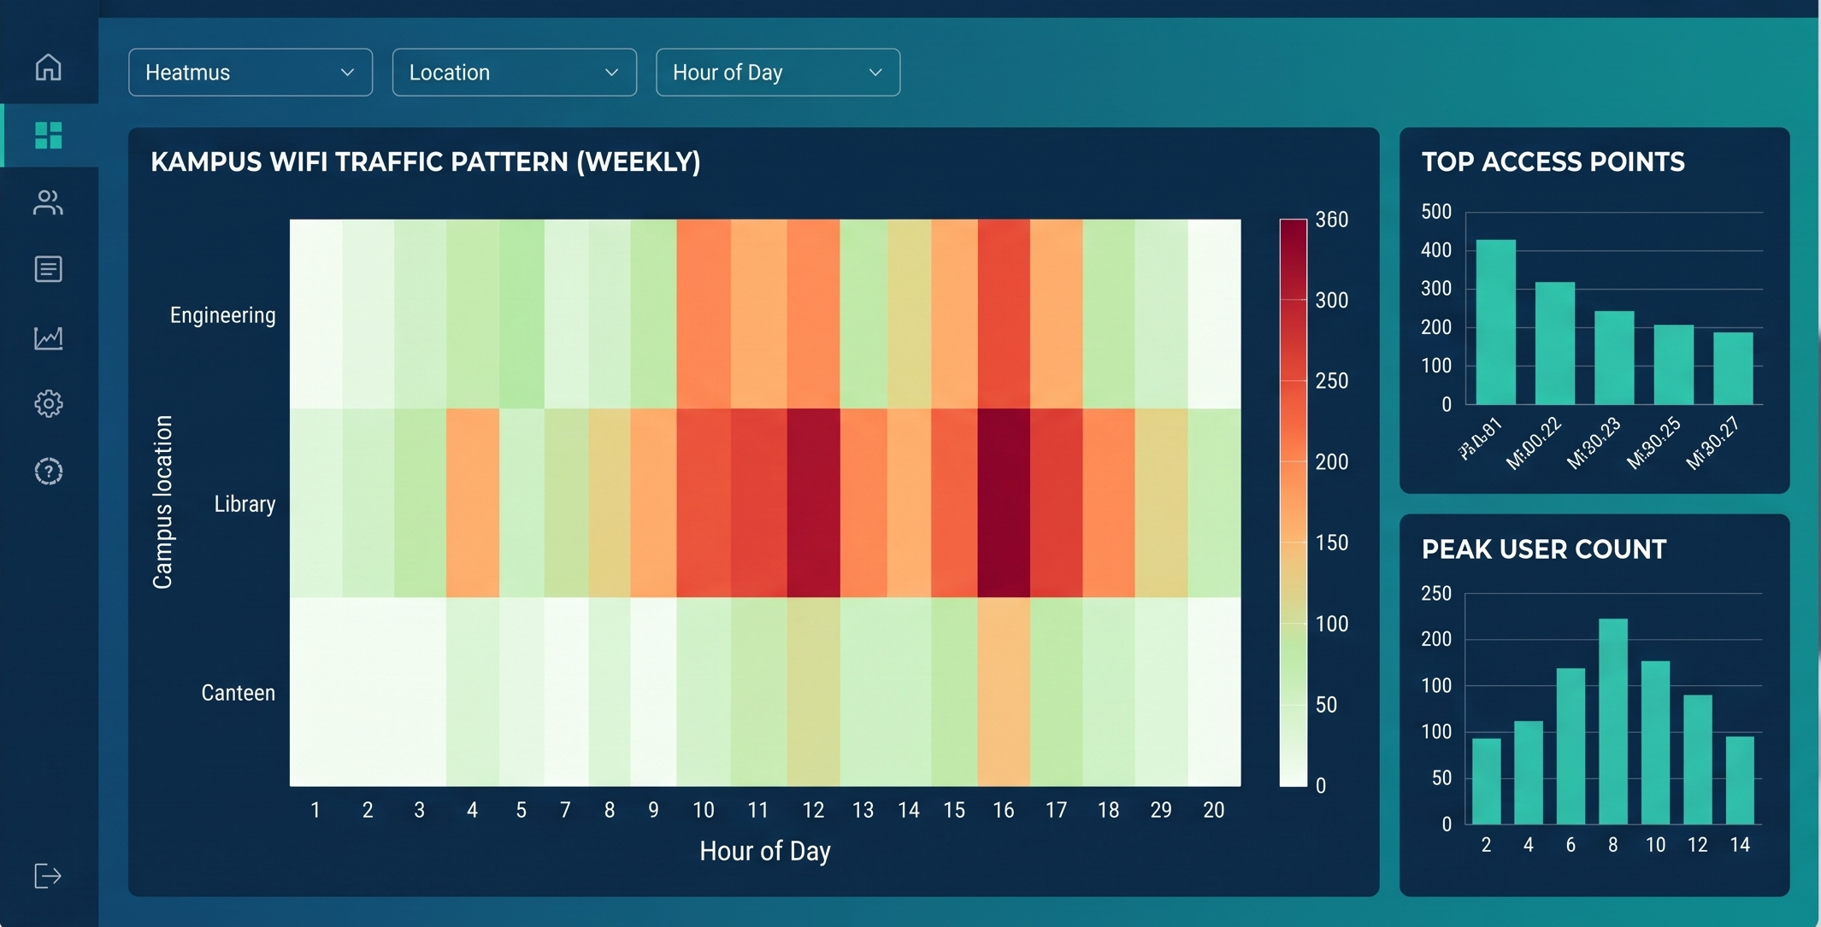Image resolution: width=1821 pixels, height=927 pixels.
Task: Click the logout icon in sidebar
Action: [48, 876]
